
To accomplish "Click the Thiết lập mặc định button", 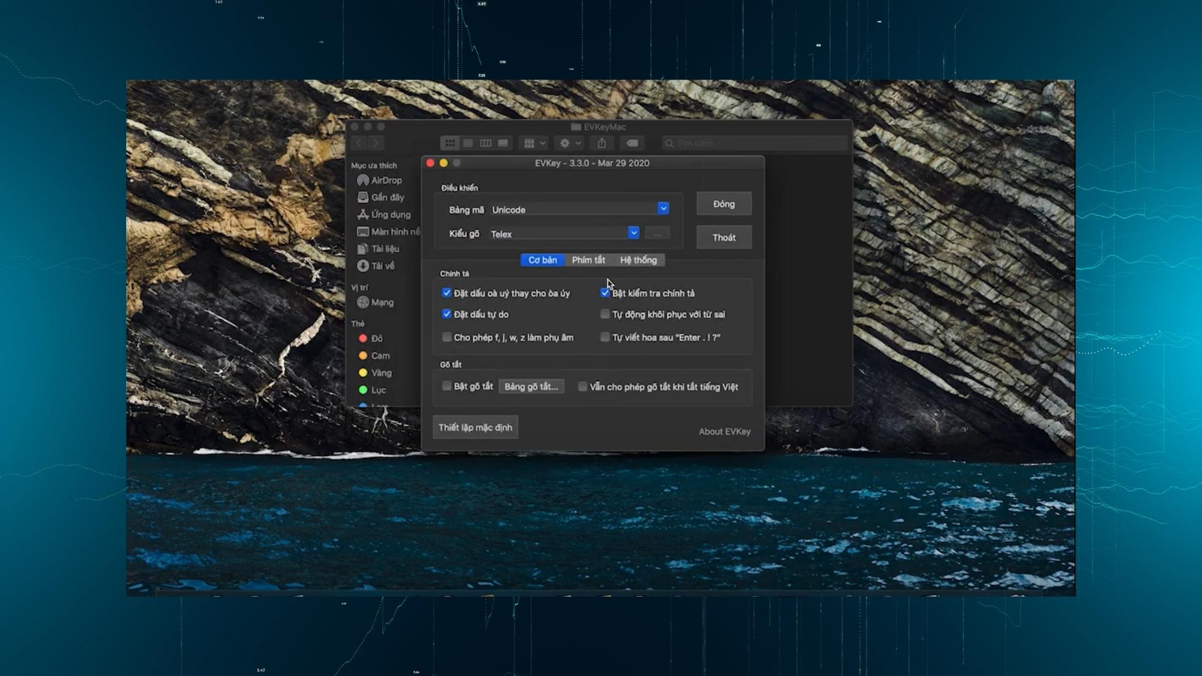I will [475, 427].
